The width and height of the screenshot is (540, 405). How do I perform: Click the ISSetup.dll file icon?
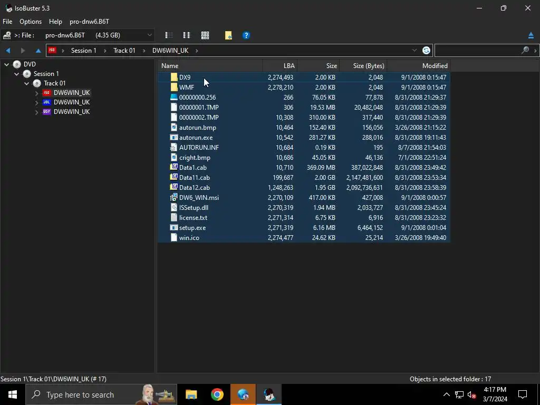[174, 207]
